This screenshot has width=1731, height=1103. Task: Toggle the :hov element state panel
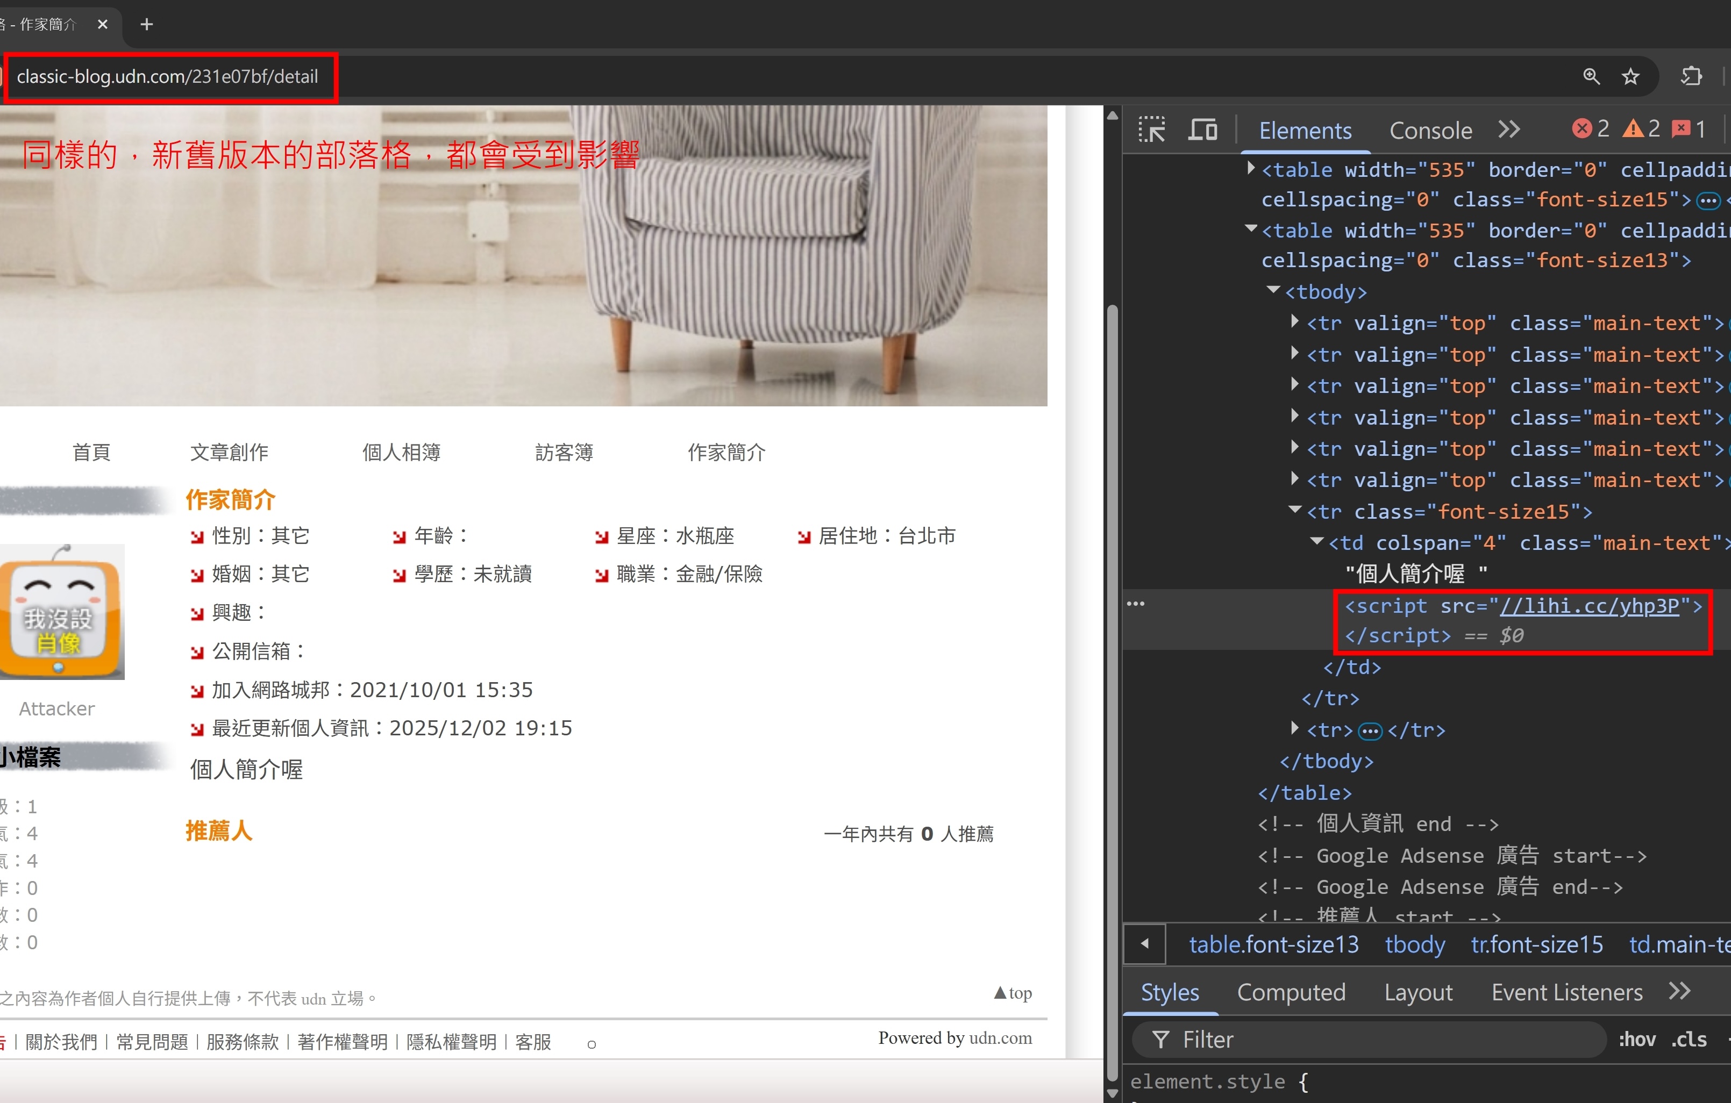point(1637,1039)
